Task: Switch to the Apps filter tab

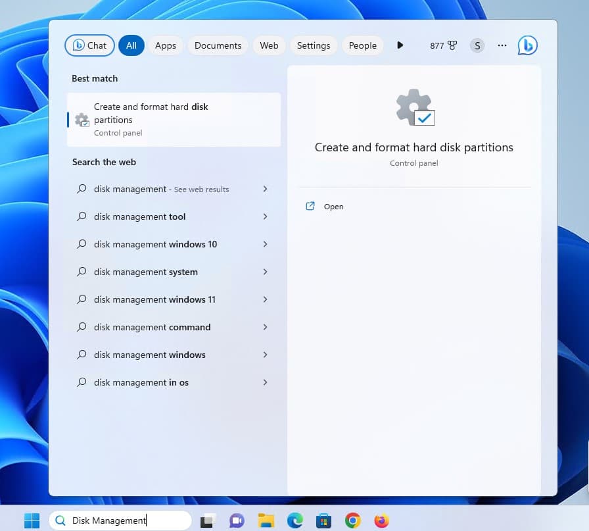Action: click(165, 45)
